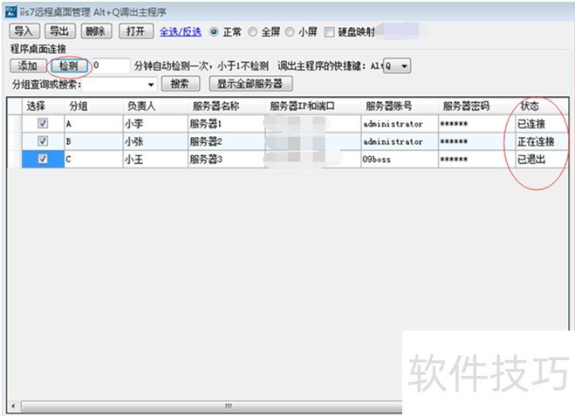Select the 全屏 radio button
The image size is (575, 416).
(253, 32)
